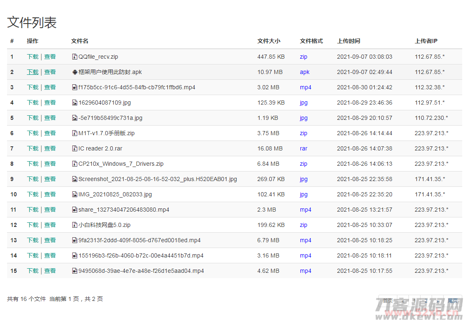Click the file icon beside IC reader 2.0.rar
Image resolution: width=468 pixels, height=322 pixels.
click(75, 148)
